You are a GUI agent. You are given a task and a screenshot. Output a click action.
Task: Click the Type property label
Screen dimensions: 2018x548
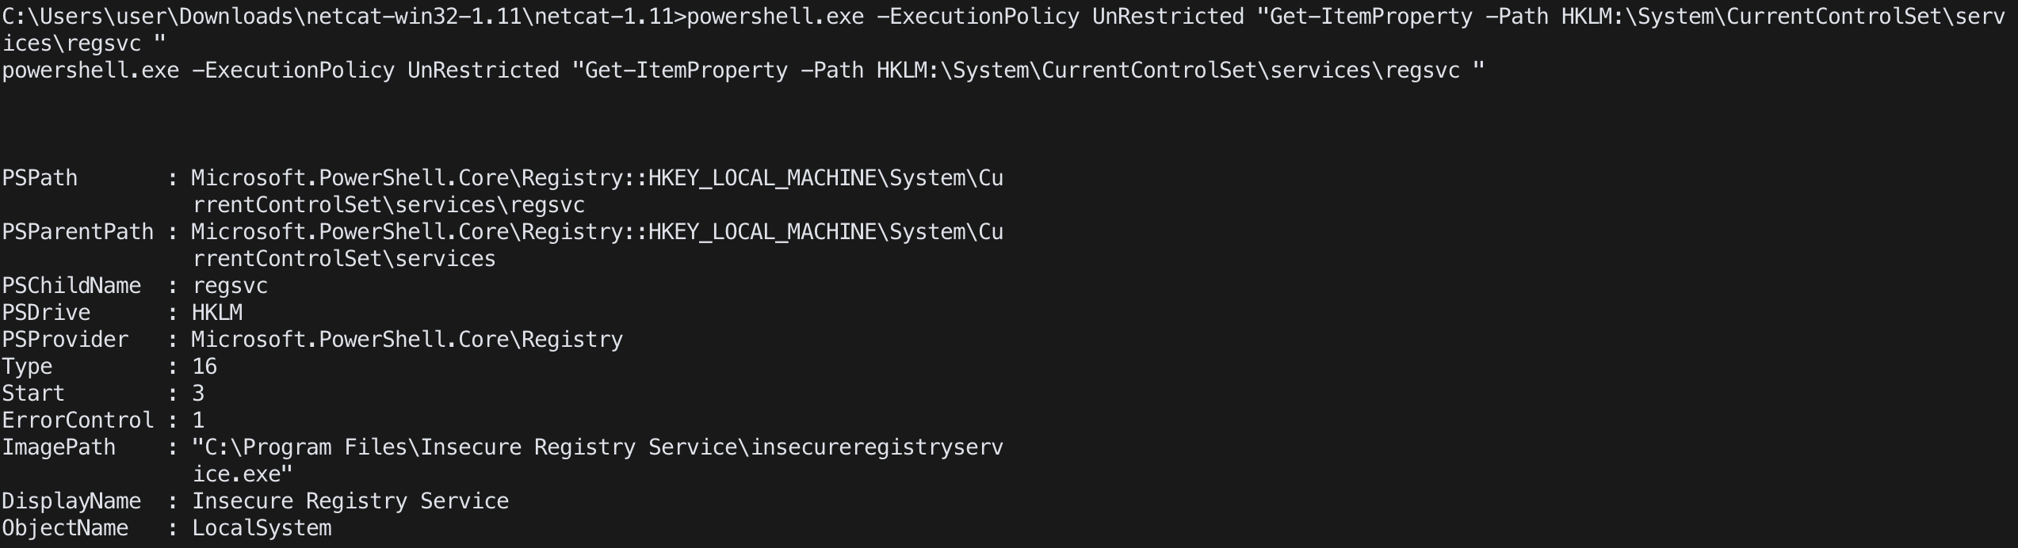pyautogui.click(x=27, y=367)
